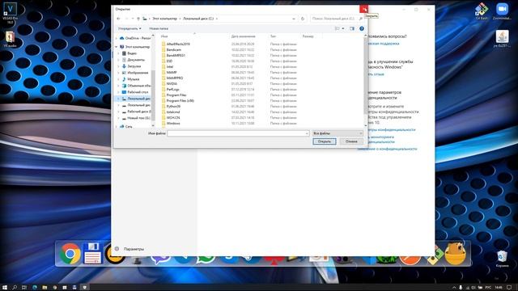
Task: Open the address bar history dropdown
Action: coord(294,19)
